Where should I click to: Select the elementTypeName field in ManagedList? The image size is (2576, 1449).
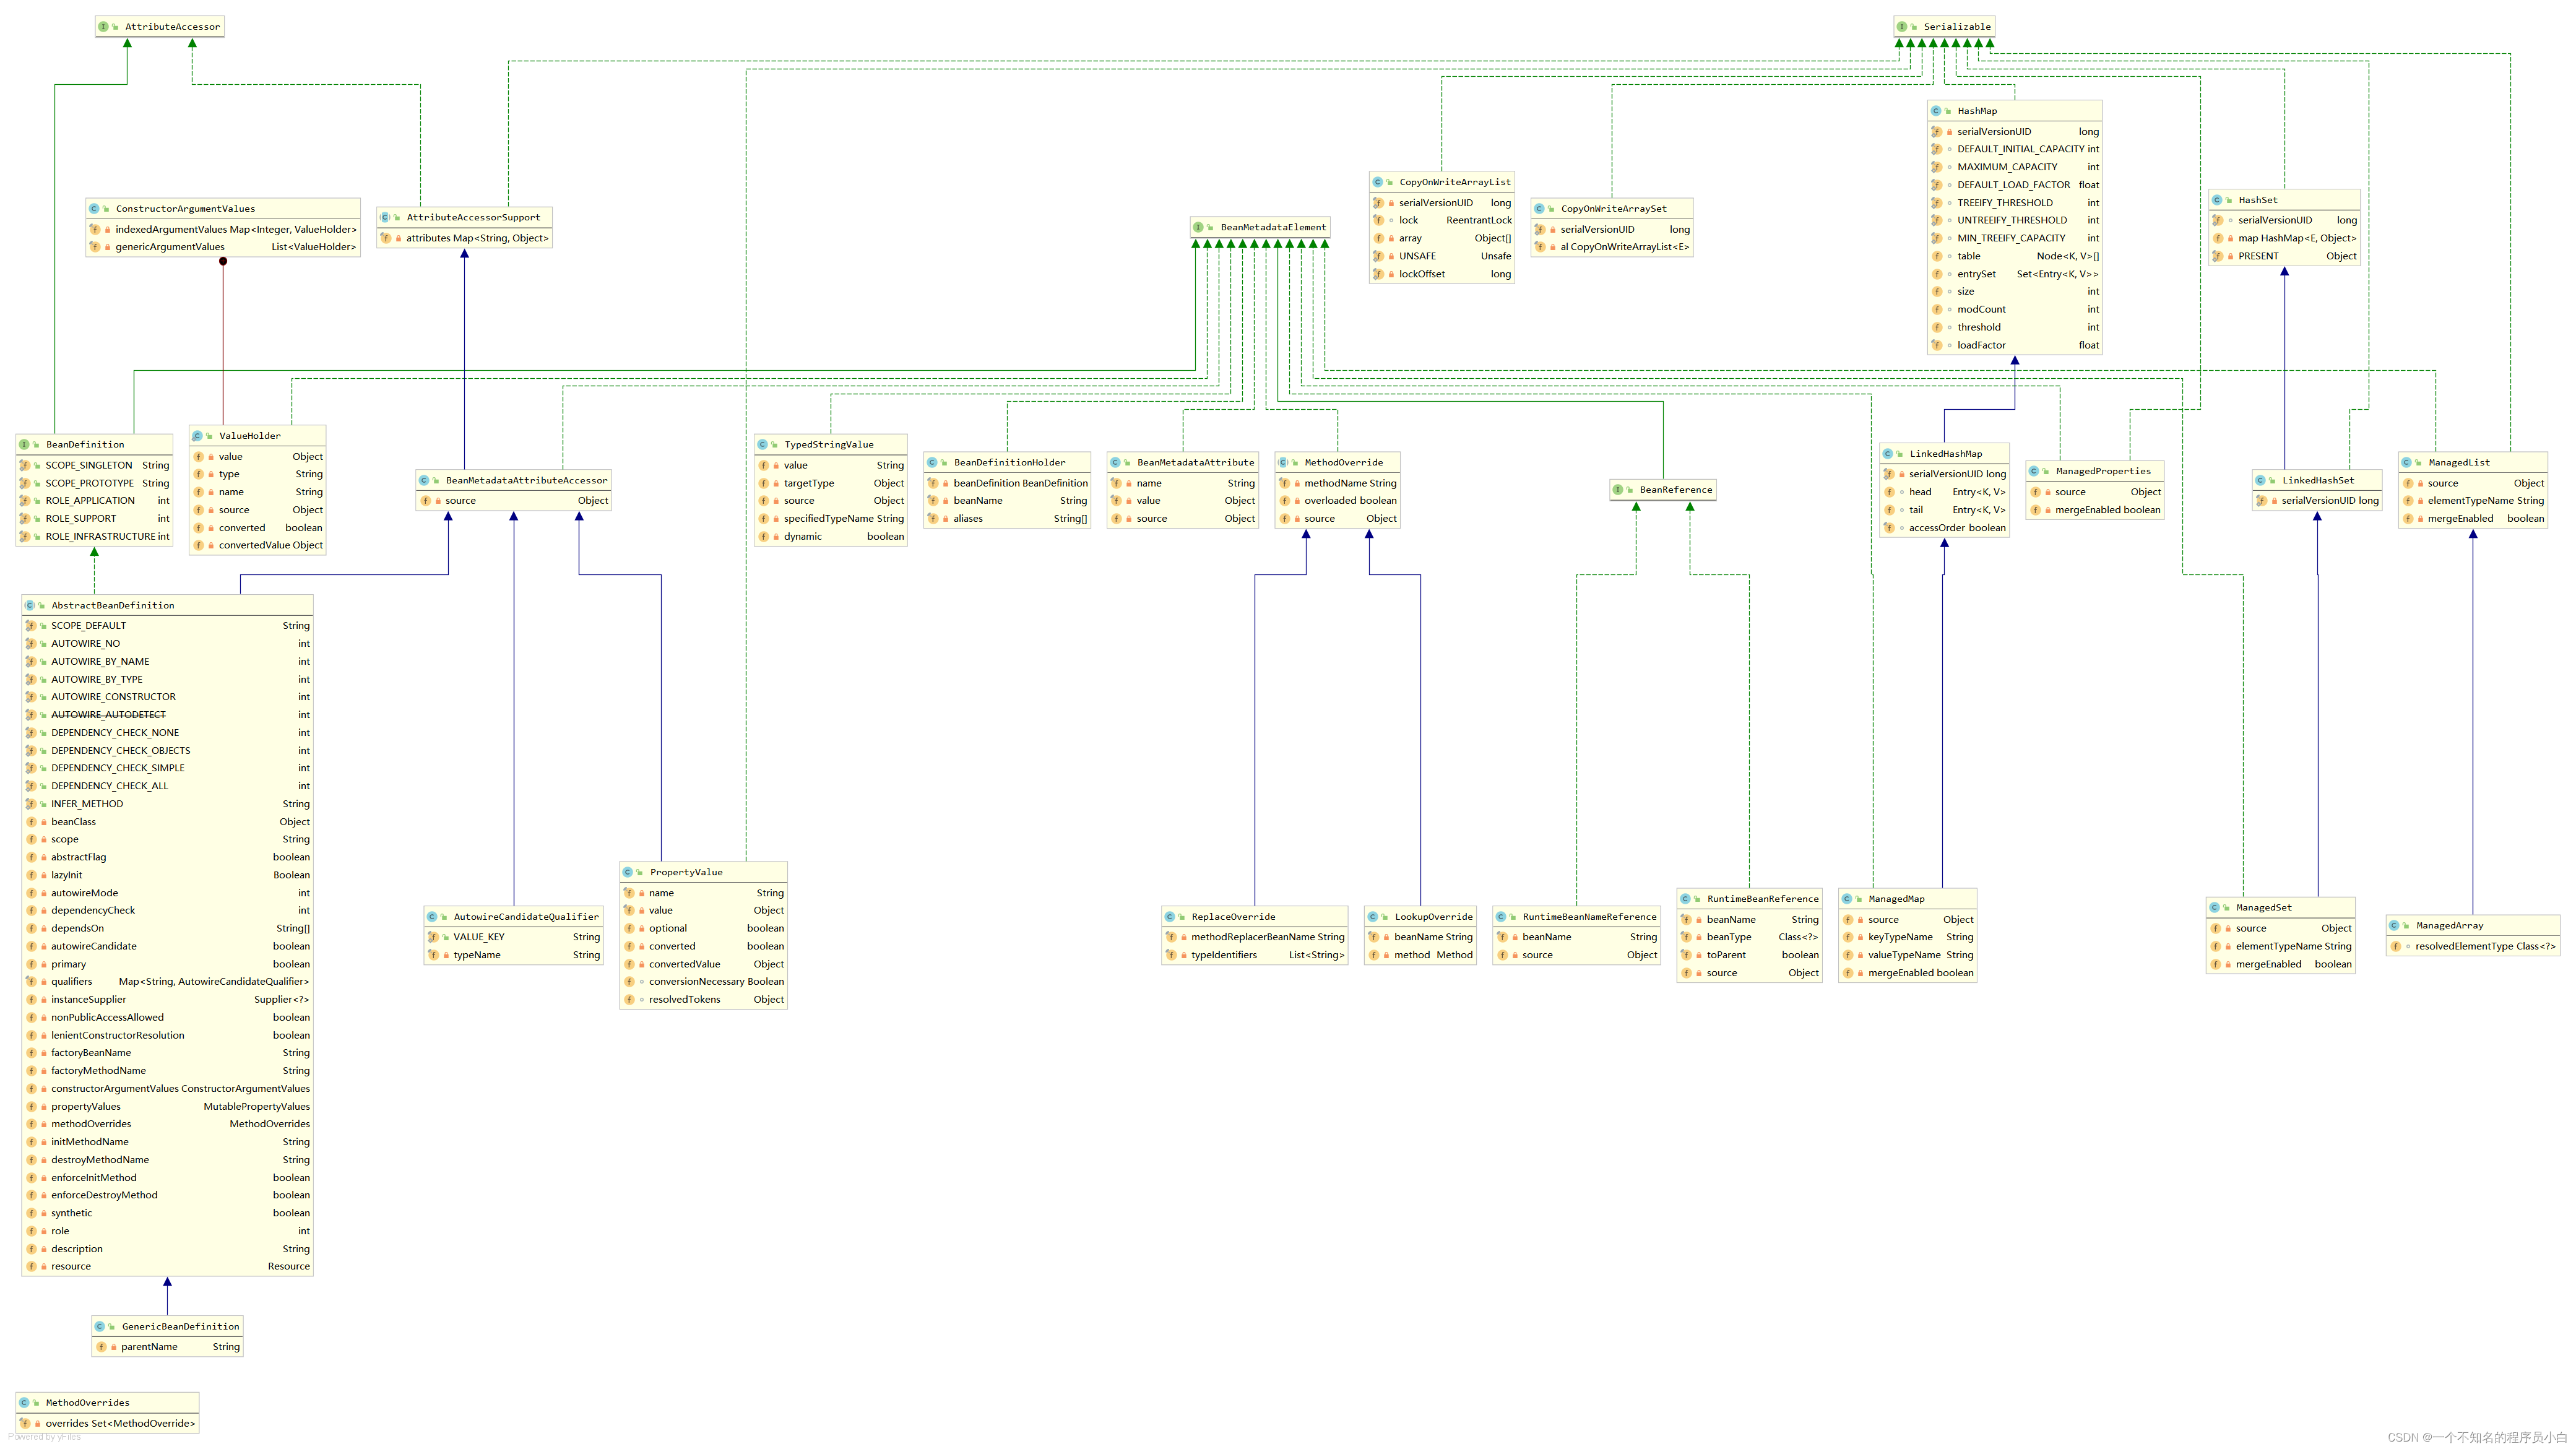(x=2473, y=501)
